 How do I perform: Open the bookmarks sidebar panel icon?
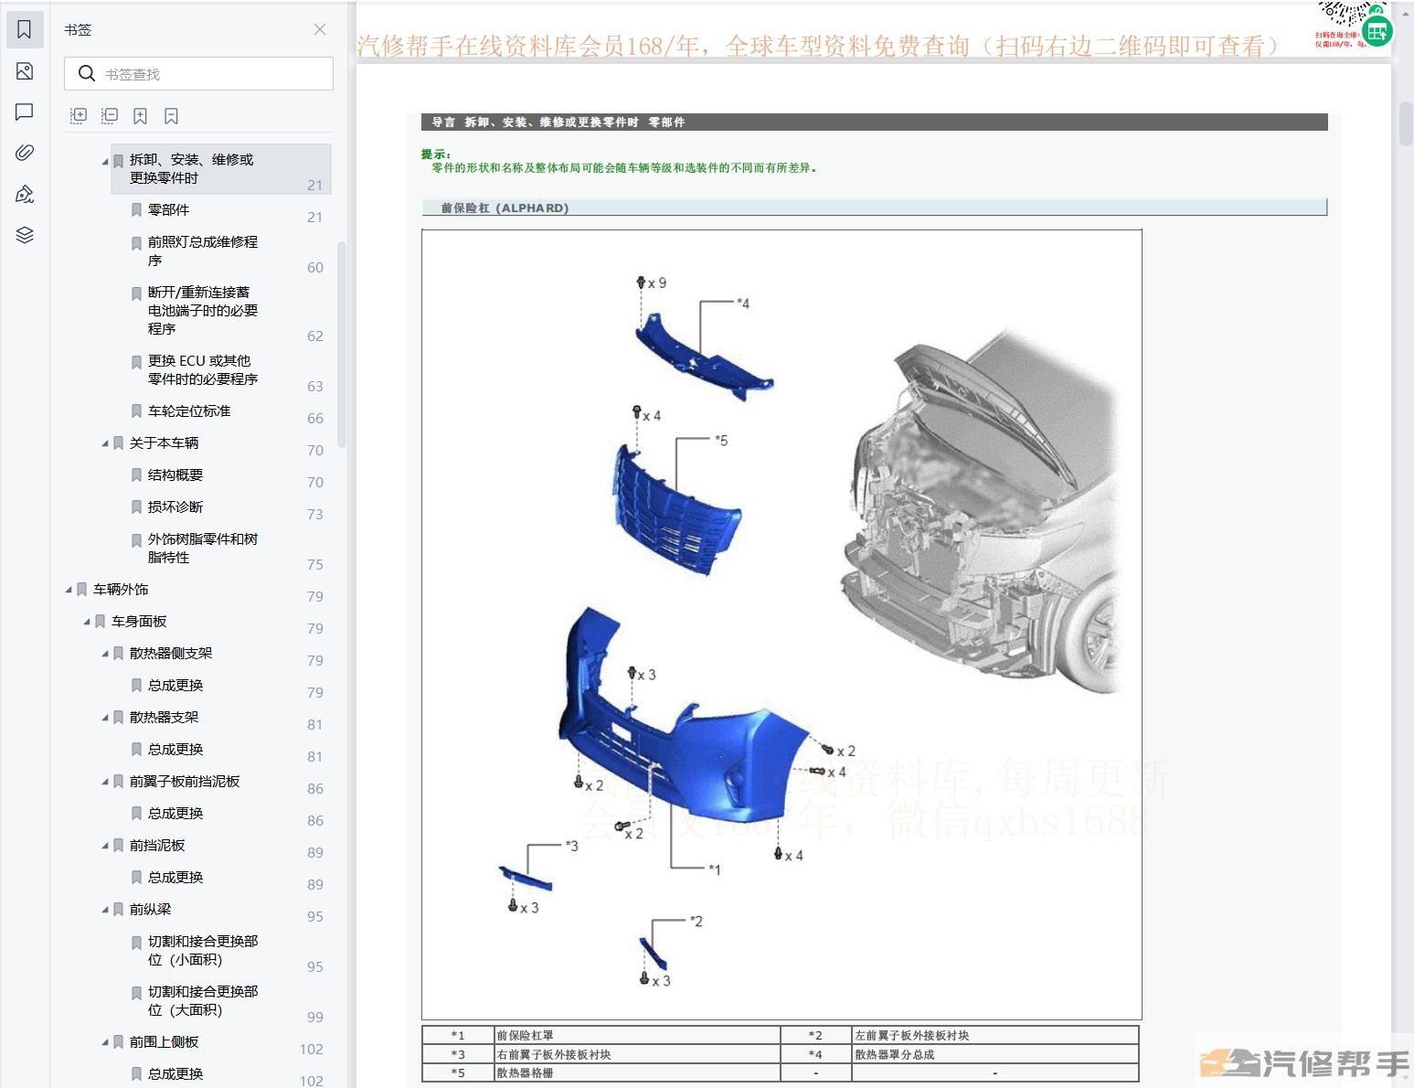pyautogui.click(x=25, y=29)
